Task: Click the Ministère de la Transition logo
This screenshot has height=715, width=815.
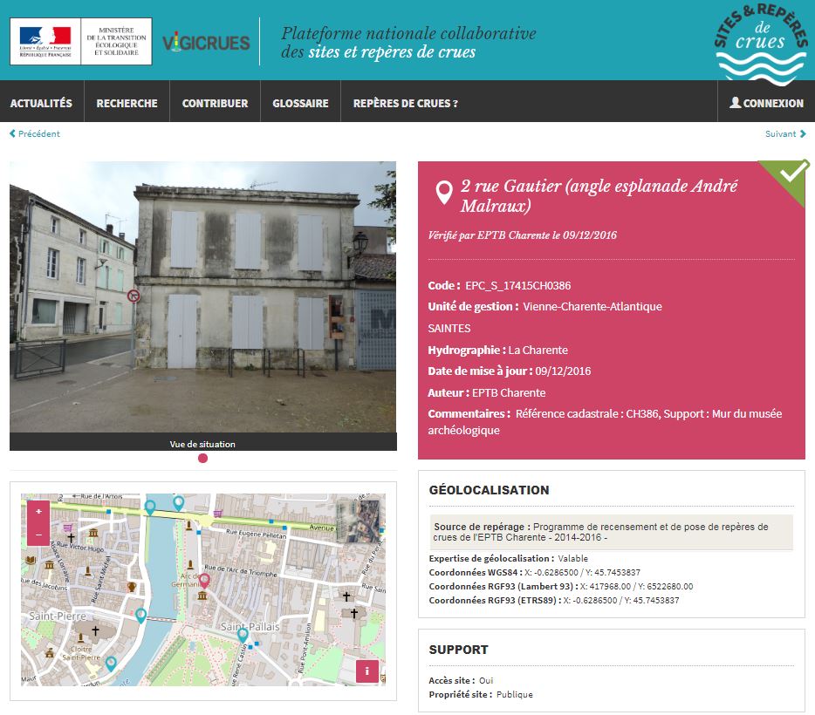Action: [80, 41]
